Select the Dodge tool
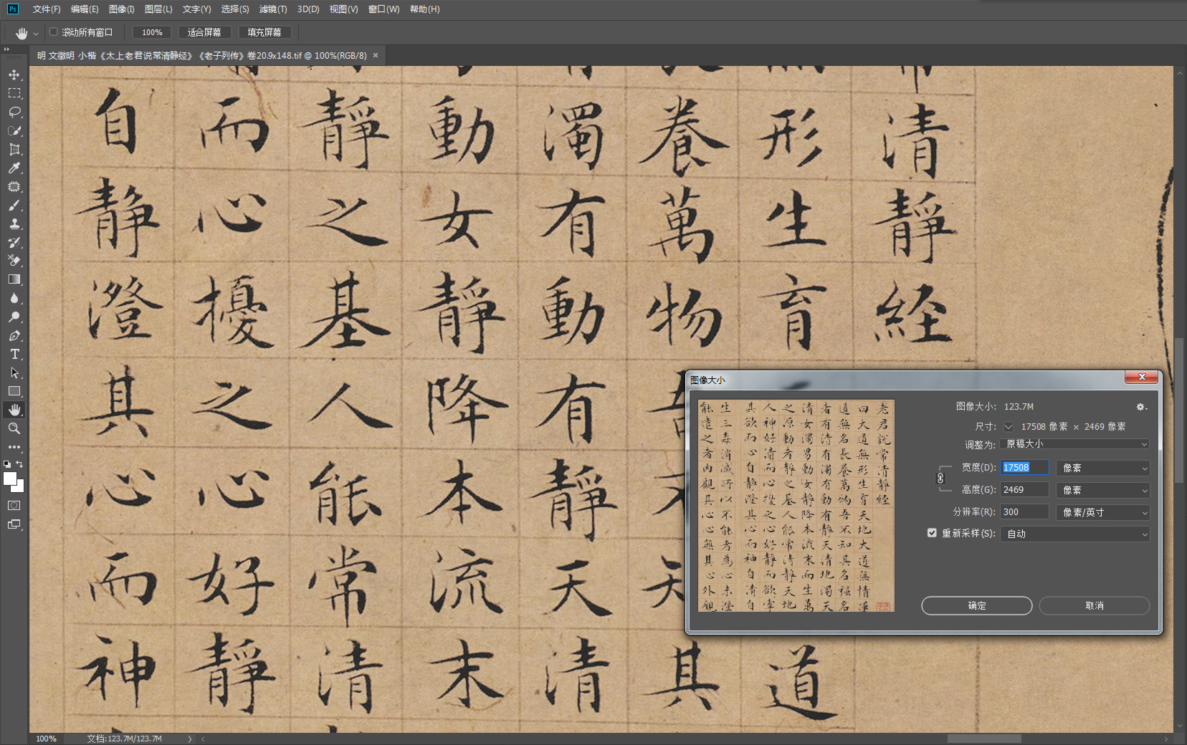This screenshot has height=745, width=1187. pyautogui.click(x=14, y=317)
